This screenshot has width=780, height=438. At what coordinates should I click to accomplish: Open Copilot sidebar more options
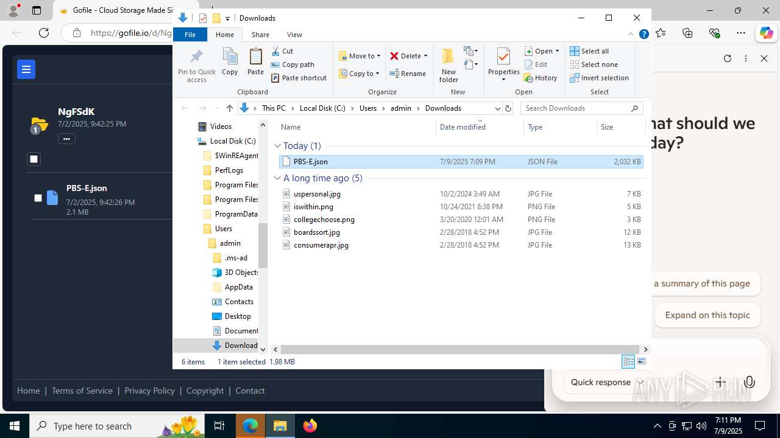click(746, 58)
